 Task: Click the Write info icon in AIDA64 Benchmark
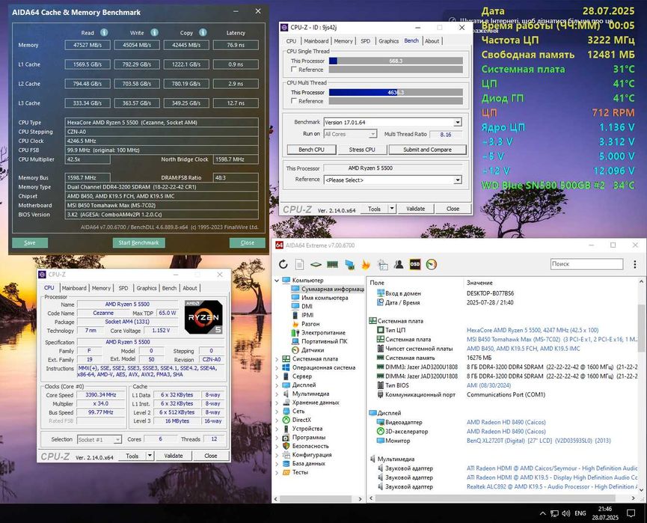[154, 33]
